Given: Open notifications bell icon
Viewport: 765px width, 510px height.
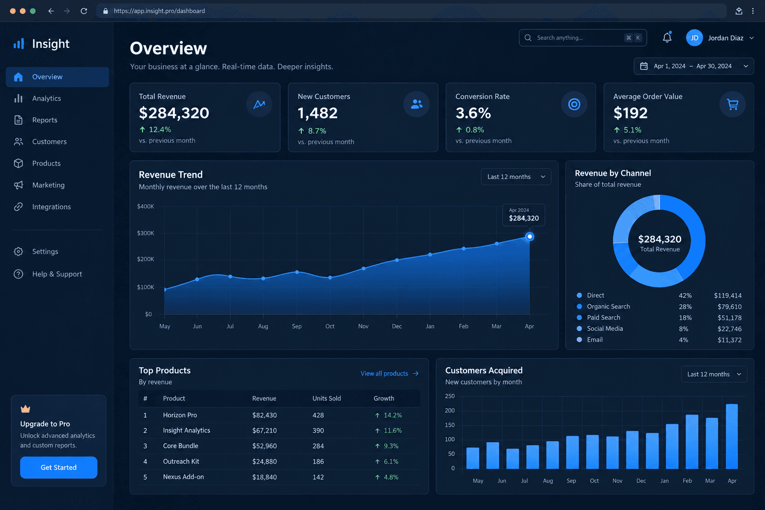Looking at the screenshot, I should (x=667, y=37).
